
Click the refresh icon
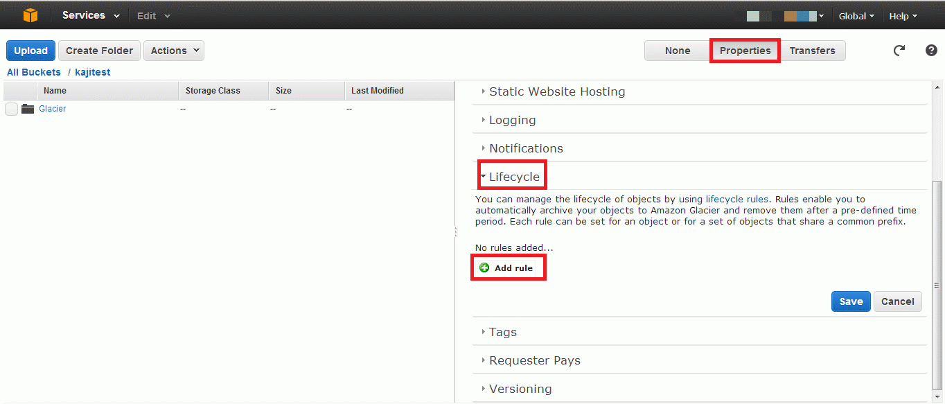click(899, 51)
